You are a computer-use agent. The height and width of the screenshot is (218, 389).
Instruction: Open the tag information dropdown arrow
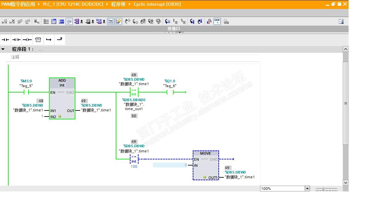pos(93,22)
